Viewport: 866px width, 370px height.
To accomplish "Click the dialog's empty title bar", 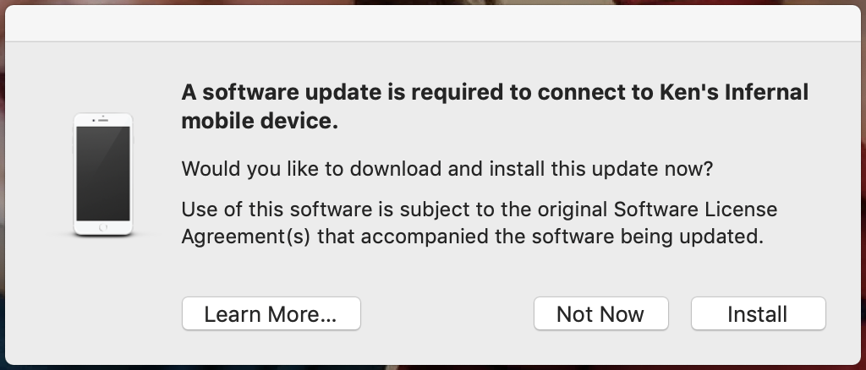I will 433,23.
